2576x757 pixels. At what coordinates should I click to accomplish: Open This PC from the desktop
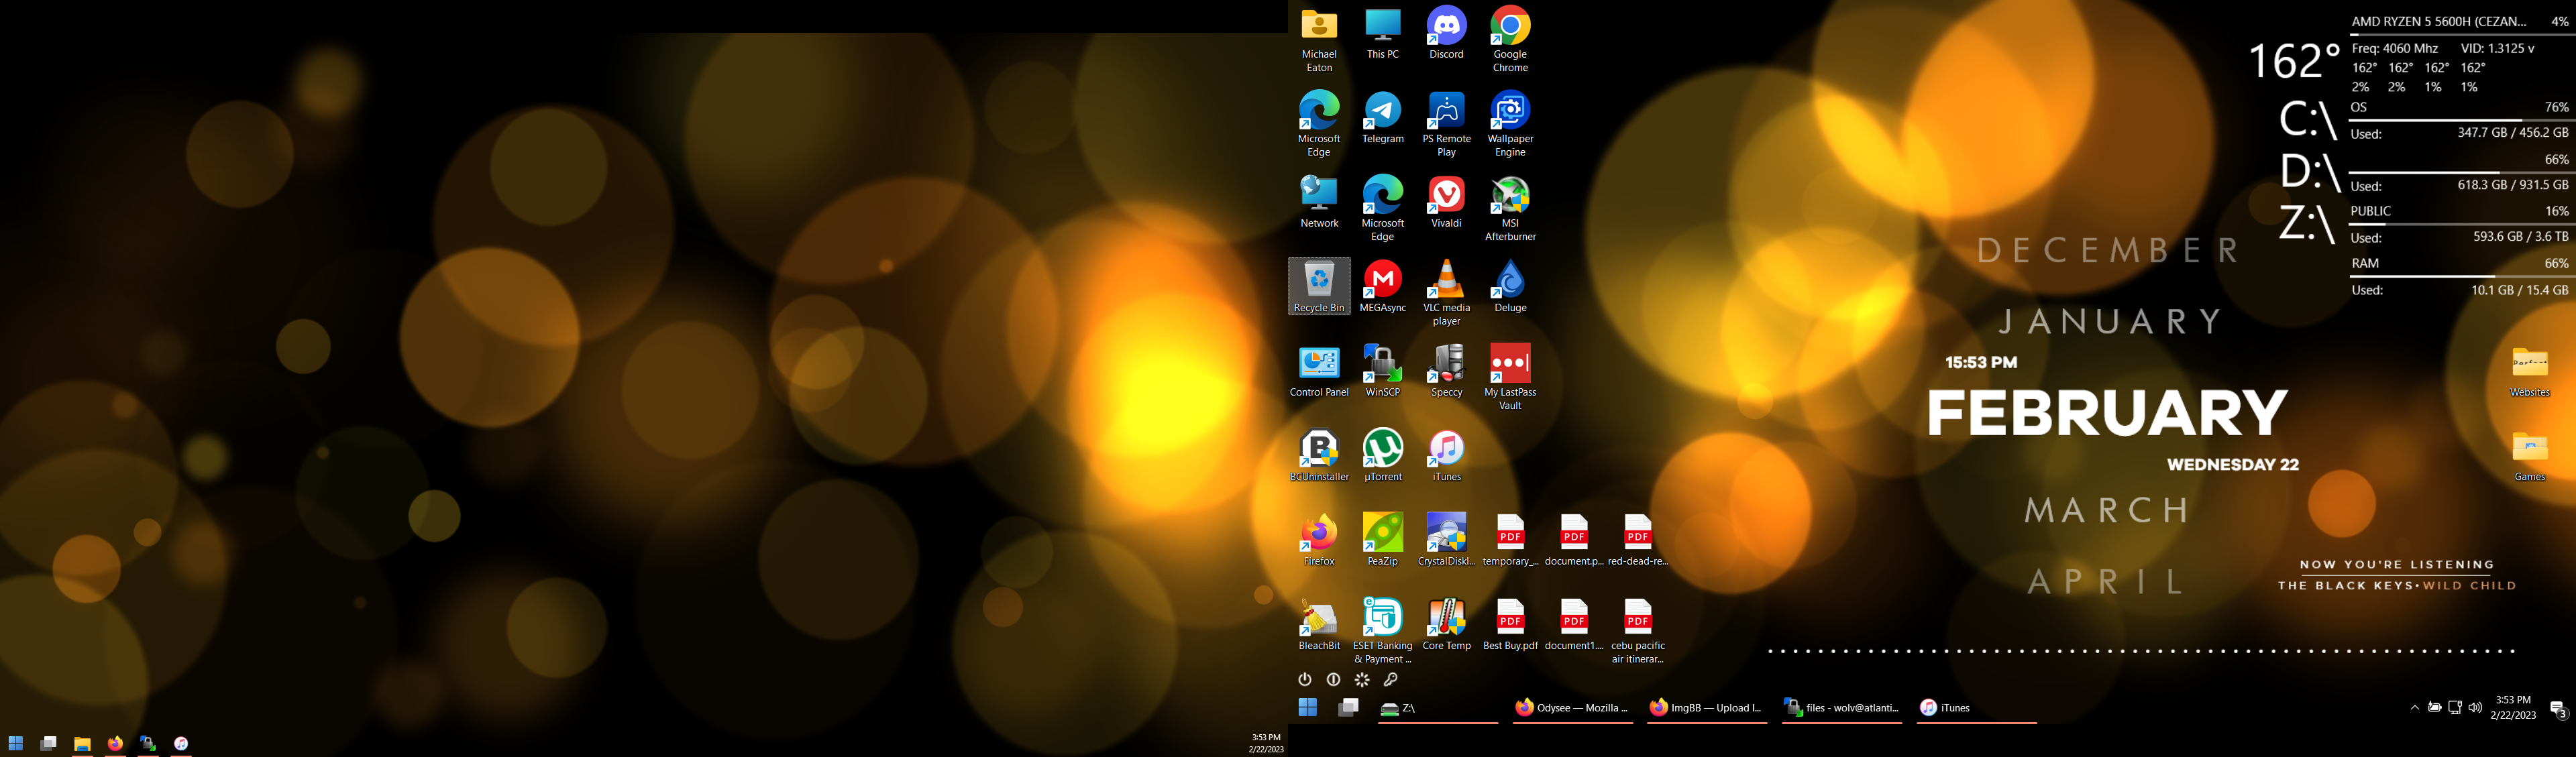pyautogui.click(x=1383, y=34)
